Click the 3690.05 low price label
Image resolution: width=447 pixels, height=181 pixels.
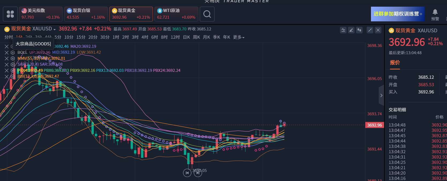point(200,170)
